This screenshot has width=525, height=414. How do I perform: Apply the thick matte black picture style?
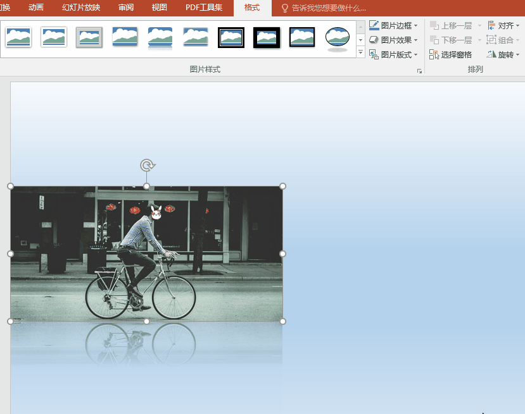[267, 37]
